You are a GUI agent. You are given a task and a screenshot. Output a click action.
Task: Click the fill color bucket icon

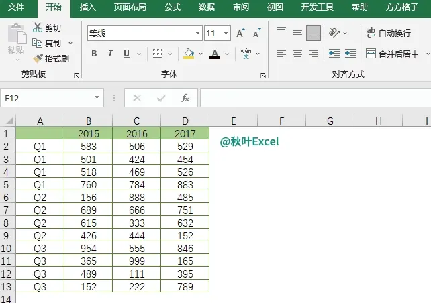click(189, 54)
